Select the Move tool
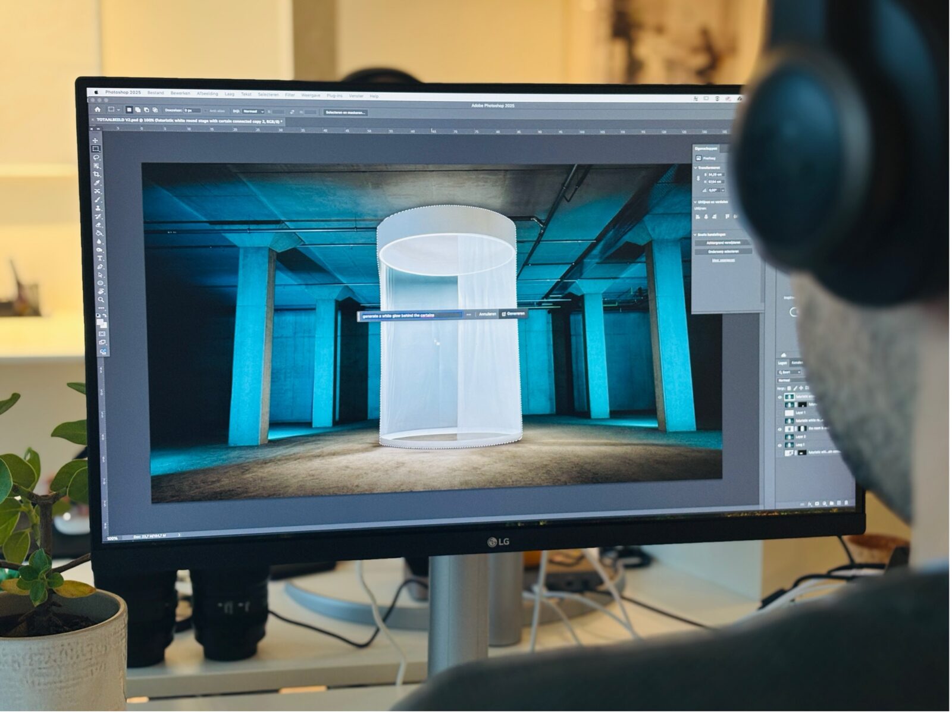 [95, 140]
